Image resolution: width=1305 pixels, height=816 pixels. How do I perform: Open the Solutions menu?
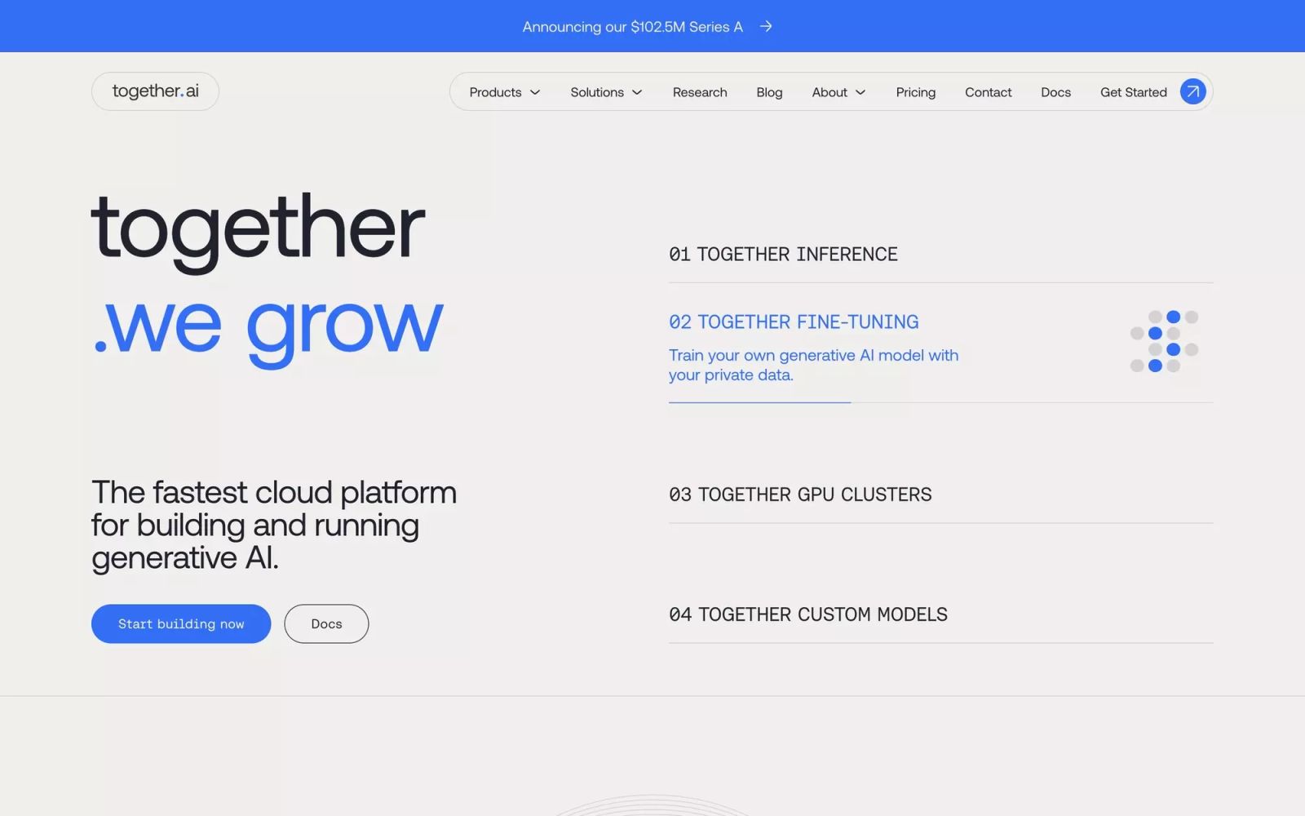pyautogui.click(x=606, y=92)
